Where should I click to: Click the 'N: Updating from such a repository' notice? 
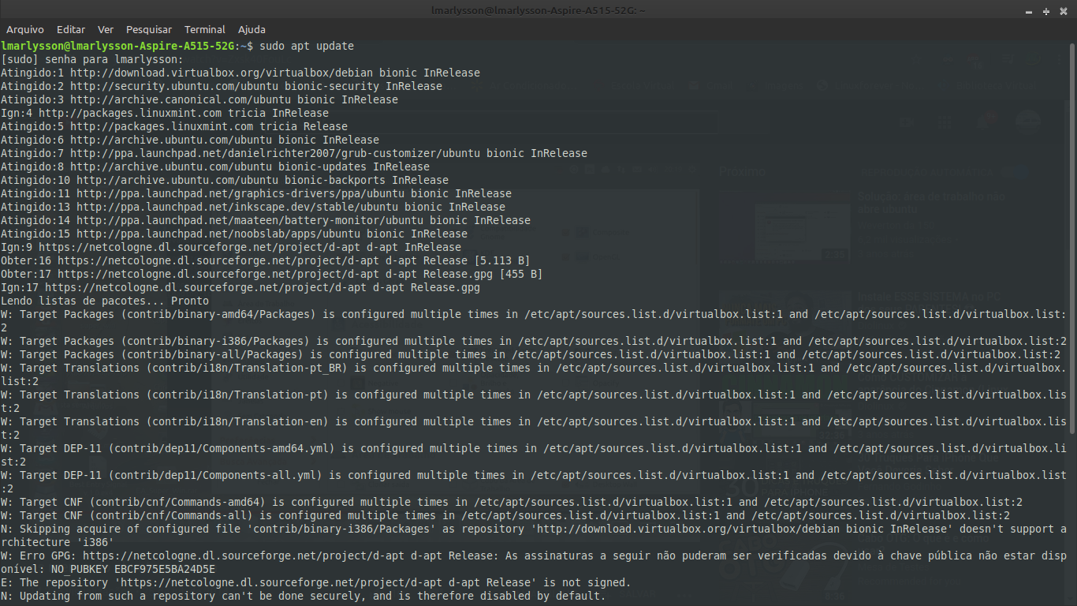point(304,596)
